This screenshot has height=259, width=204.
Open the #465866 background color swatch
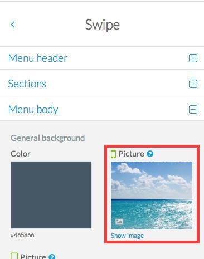click(x=51, y=195)
